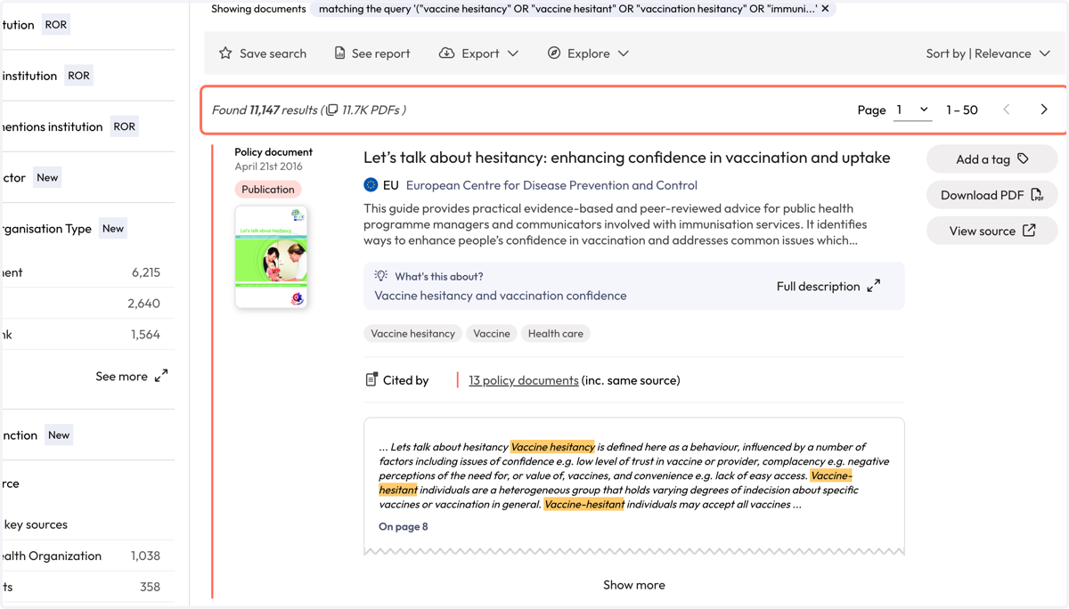1069x609 pixels.
Task: Click the View source button
Action: pos(992,231)
